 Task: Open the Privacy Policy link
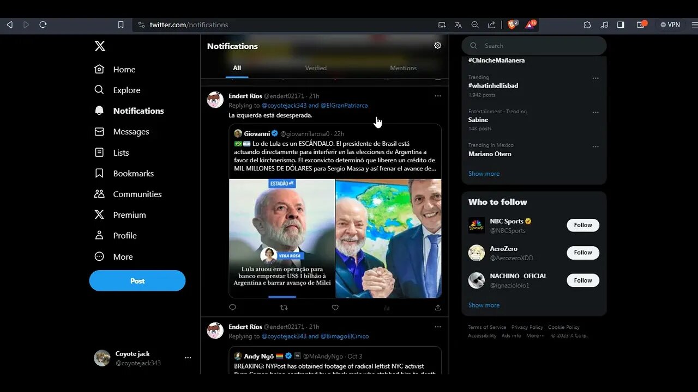(527, 327)
